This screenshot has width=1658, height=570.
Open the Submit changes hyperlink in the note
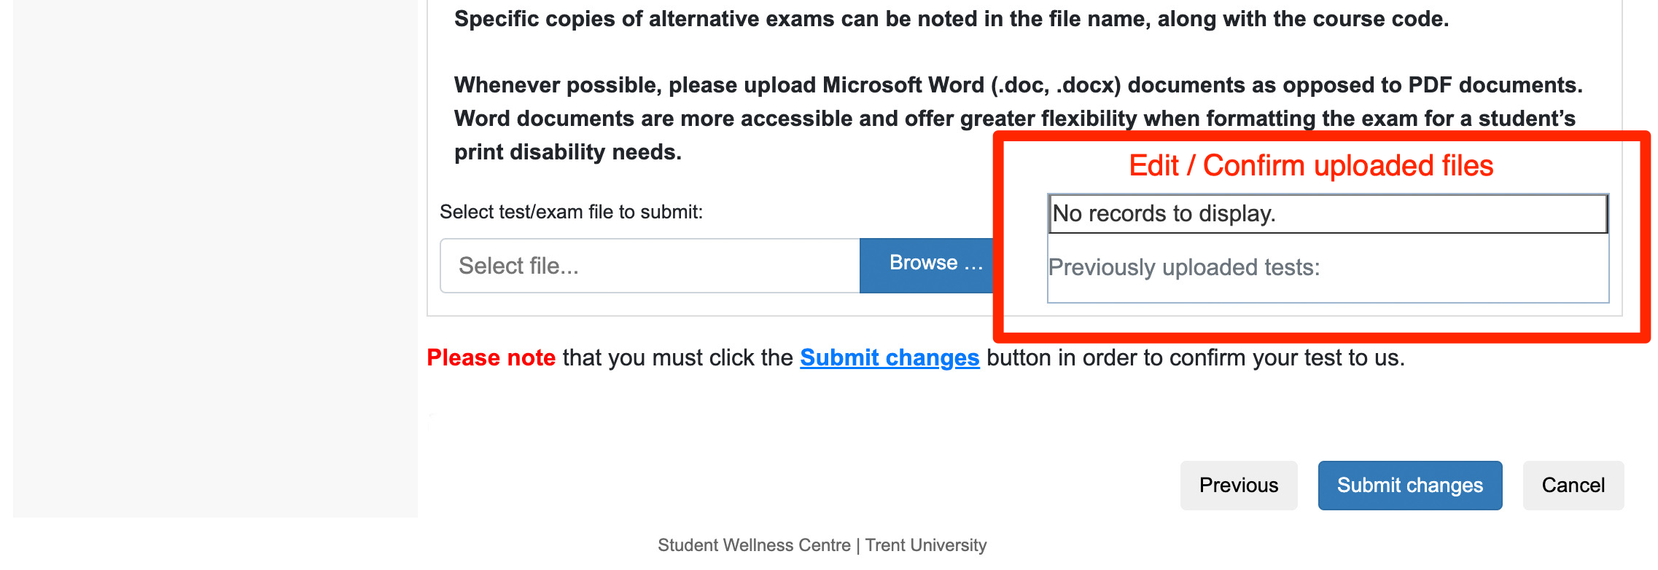(x=889, y=357)
